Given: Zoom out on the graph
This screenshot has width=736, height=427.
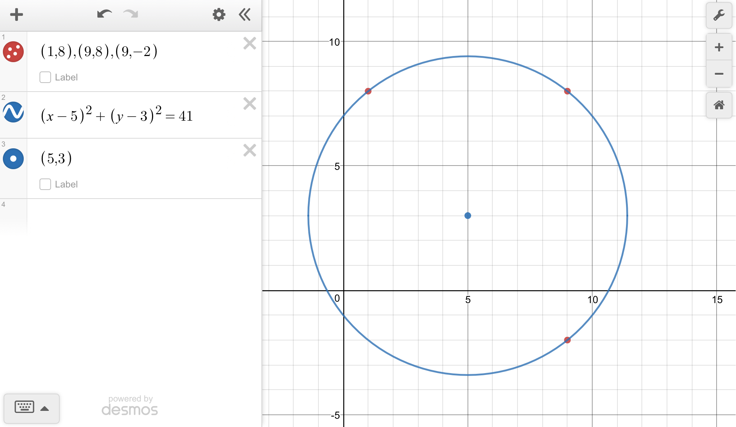Looking at the screenshot, I should [719, 74].
